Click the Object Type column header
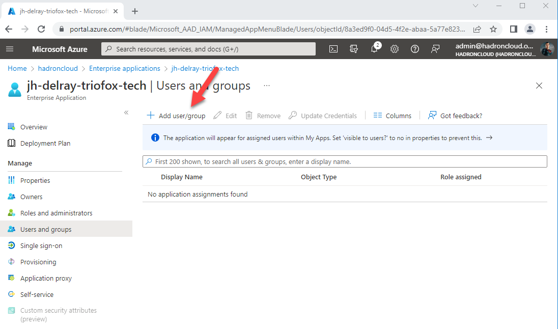The height and width of the screenshot is (329, 558). [x=319, y=177]
